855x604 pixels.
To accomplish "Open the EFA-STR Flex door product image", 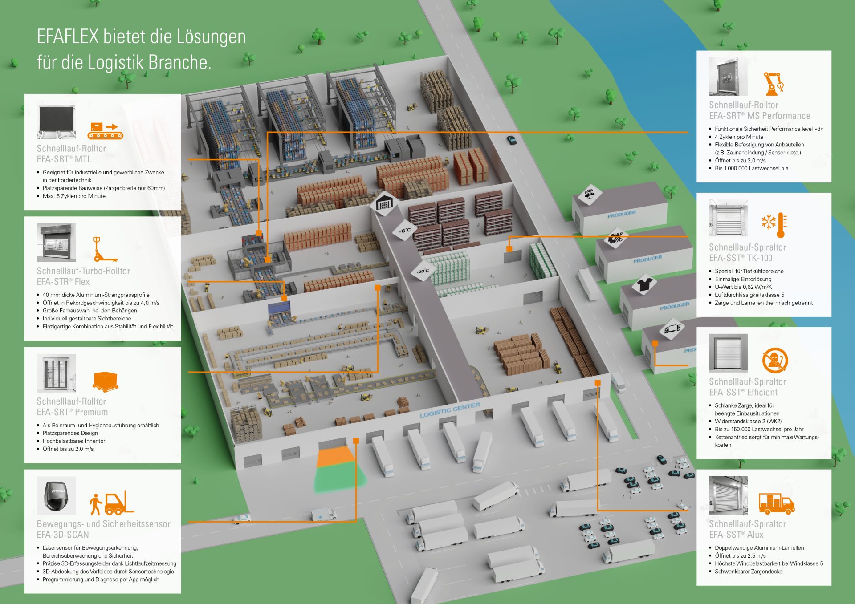I will 57,242.
